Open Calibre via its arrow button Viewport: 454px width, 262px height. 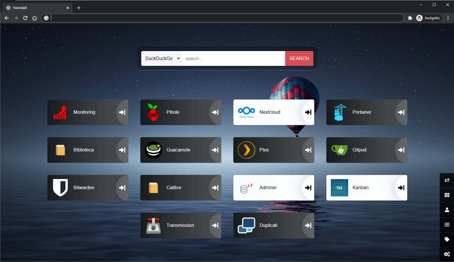click(x=215, y=188)
